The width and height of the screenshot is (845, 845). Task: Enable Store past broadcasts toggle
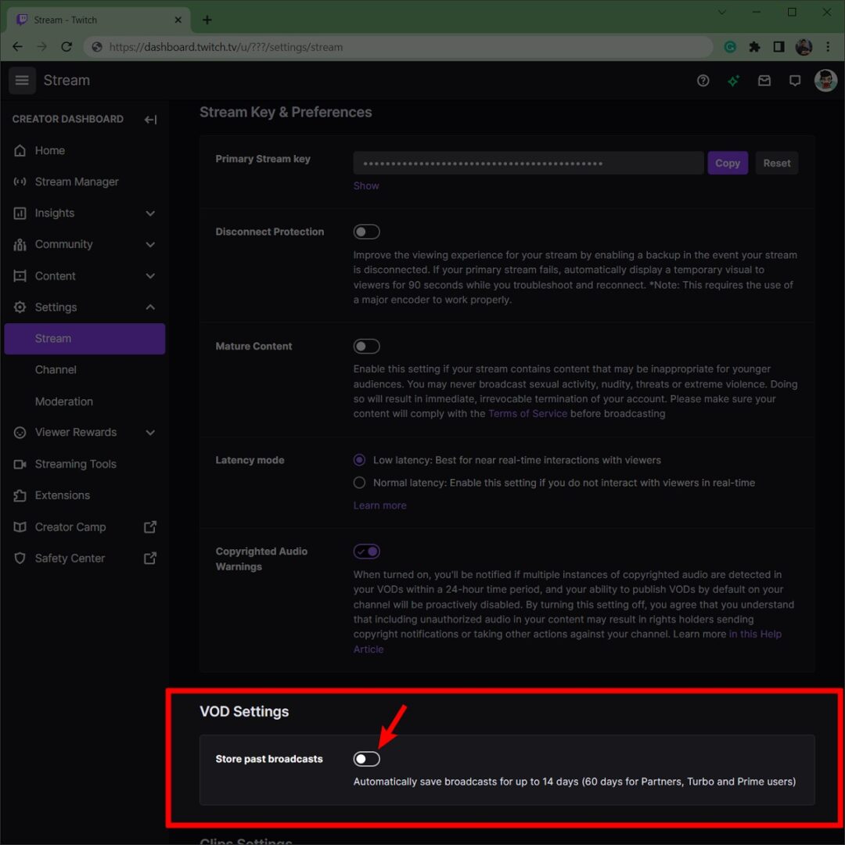click(x=366, y=759)
